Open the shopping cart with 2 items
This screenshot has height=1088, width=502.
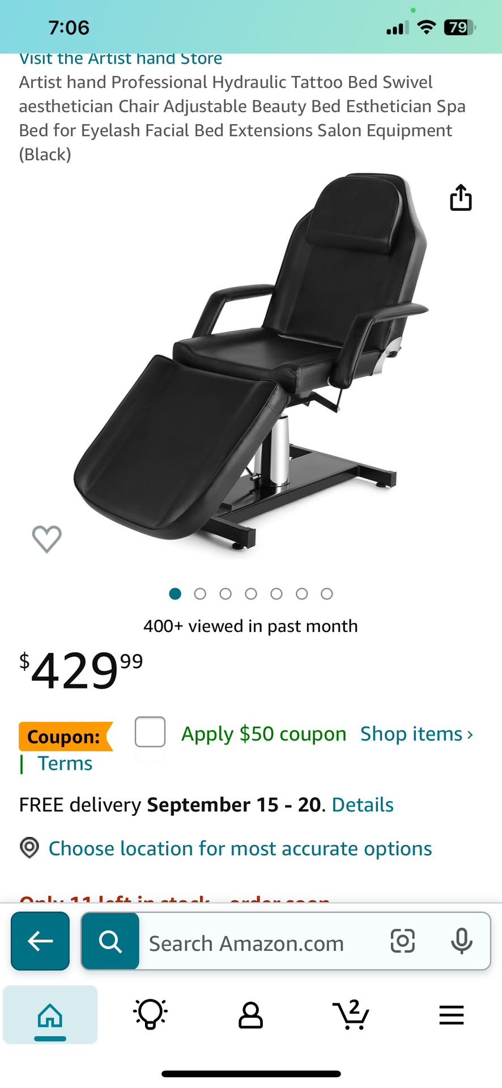351,1014
